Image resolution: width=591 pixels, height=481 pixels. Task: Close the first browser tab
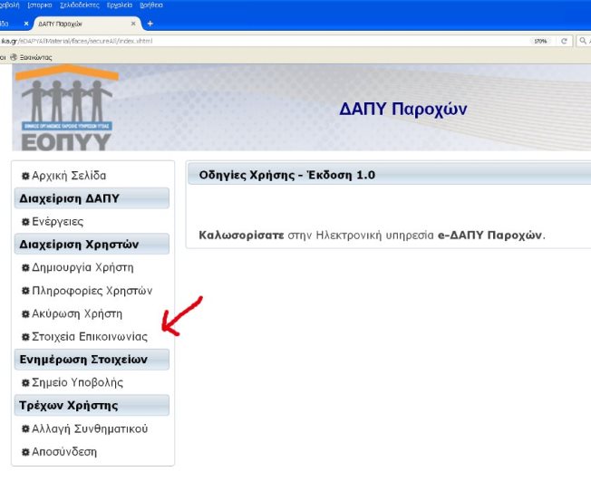(x=26, y=24)
